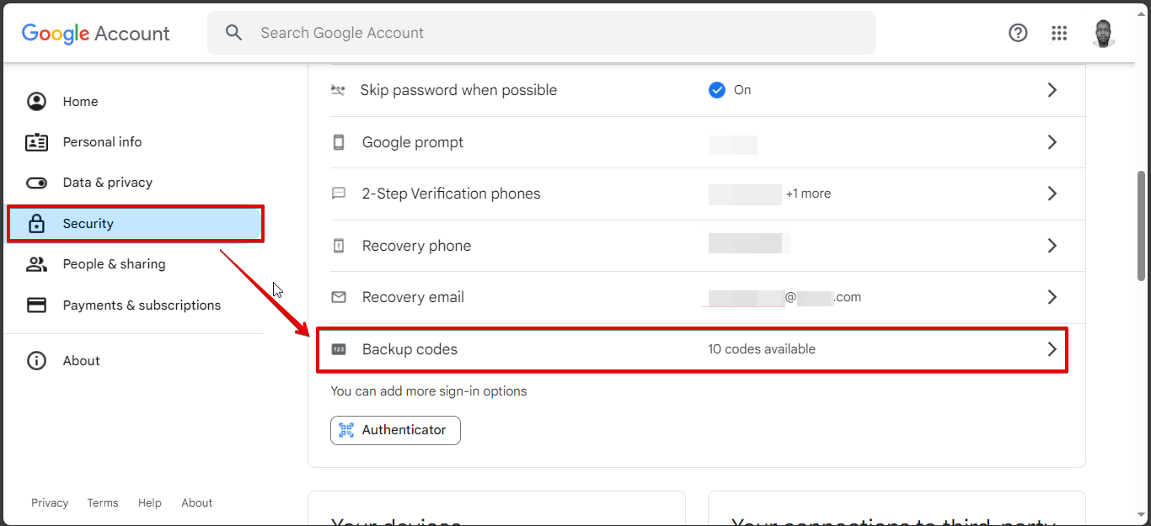Click the Help question mark icon
The image size is (1151, 526).
point(1018,33)
